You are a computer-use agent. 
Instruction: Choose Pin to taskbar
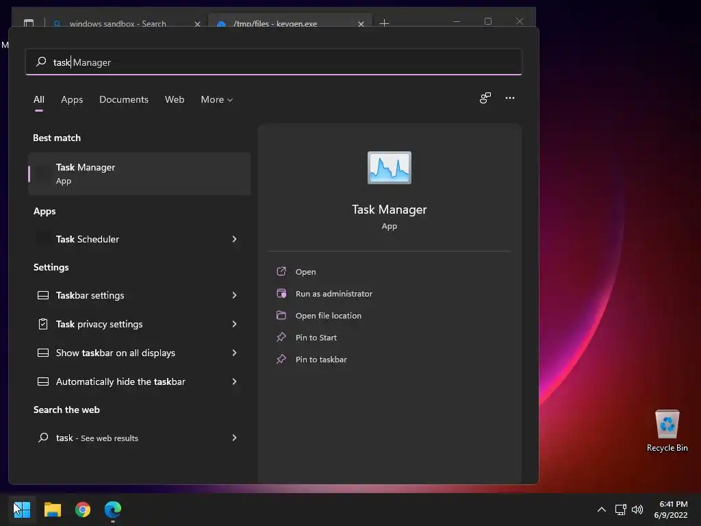(321, 359)
